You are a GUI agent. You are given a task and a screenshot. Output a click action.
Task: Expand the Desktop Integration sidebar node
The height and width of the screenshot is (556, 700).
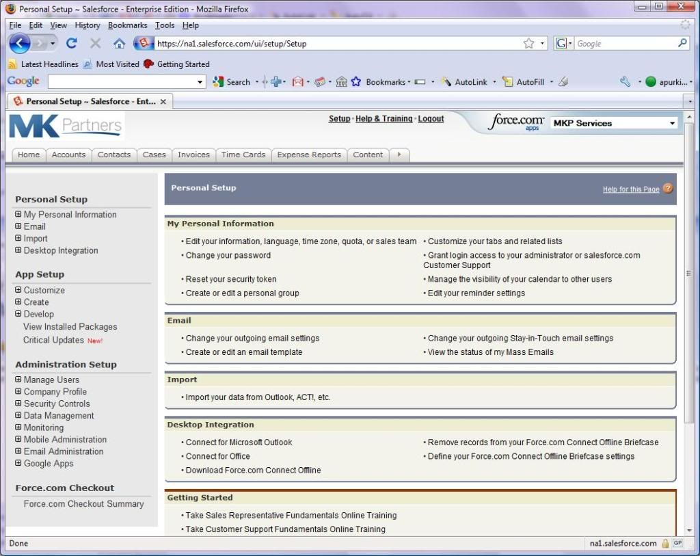tap(18, 250)
